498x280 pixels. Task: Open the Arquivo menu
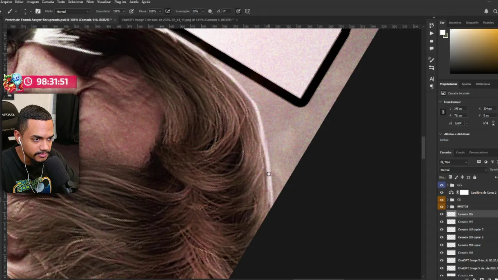pyautogui.click(x=6, y=2)
